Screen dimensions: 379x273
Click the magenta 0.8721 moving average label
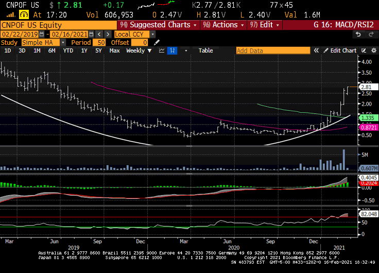368,127
